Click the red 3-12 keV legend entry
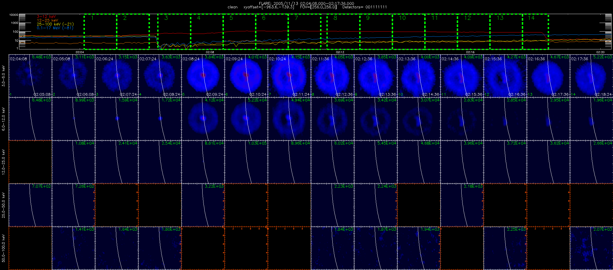613x270 pixels. [46, 17]
